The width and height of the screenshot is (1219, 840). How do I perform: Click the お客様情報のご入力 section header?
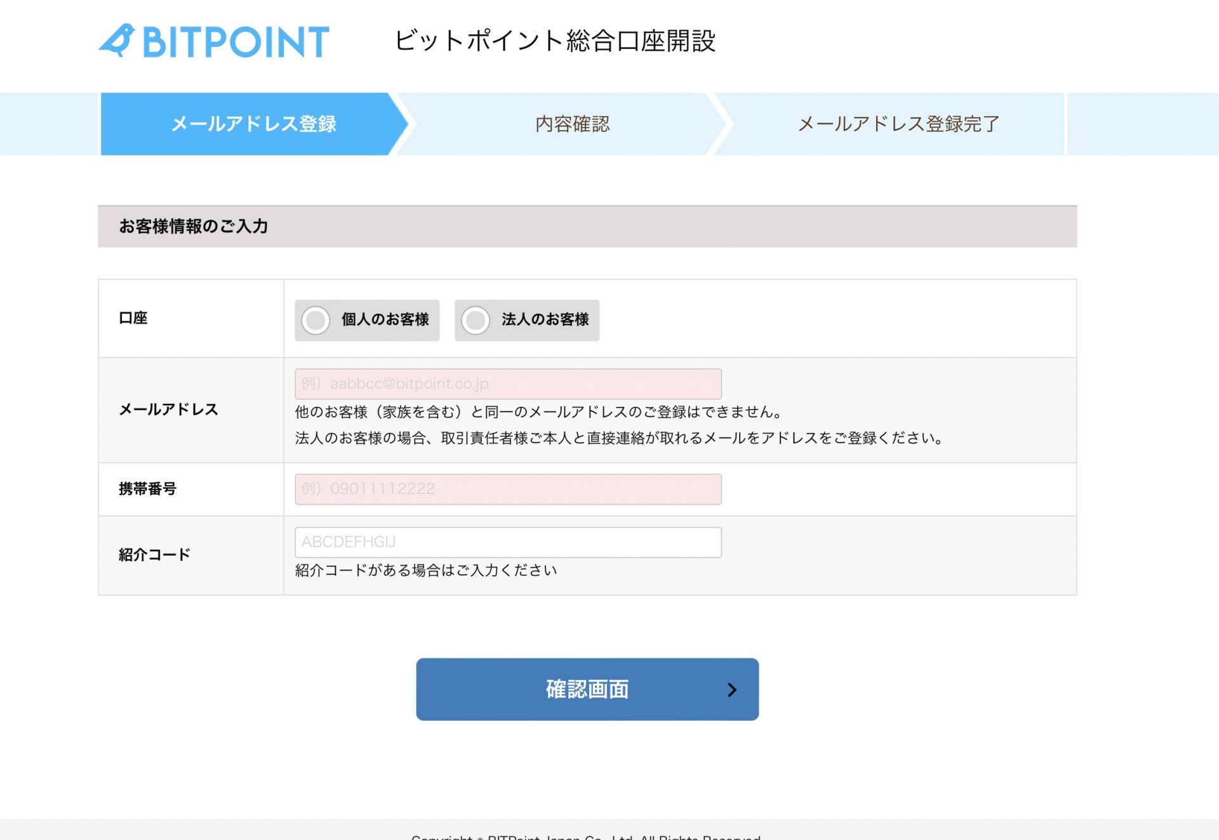pos(194,227)
